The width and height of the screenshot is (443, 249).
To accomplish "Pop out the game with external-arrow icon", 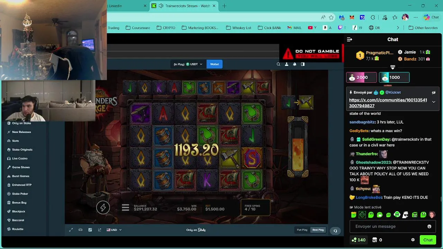I will pos(100,230).
